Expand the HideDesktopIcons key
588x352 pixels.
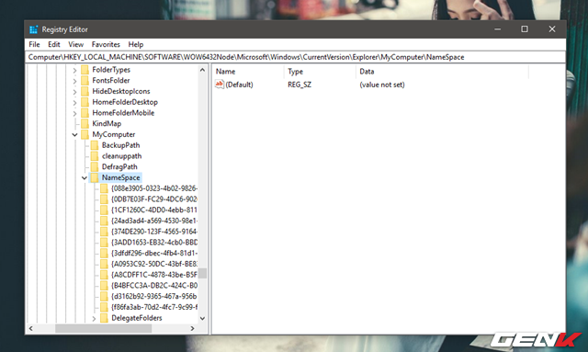pos(74,92)
